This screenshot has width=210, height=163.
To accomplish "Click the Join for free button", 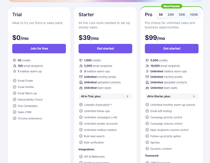I will click(x=39, y=49).
